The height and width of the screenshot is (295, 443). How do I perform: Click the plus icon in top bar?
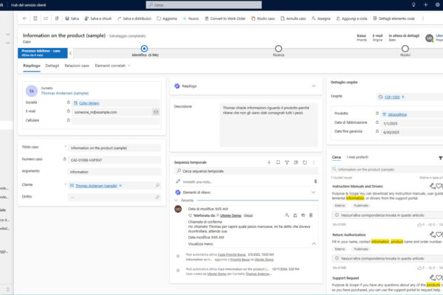[x=425, y=5]
